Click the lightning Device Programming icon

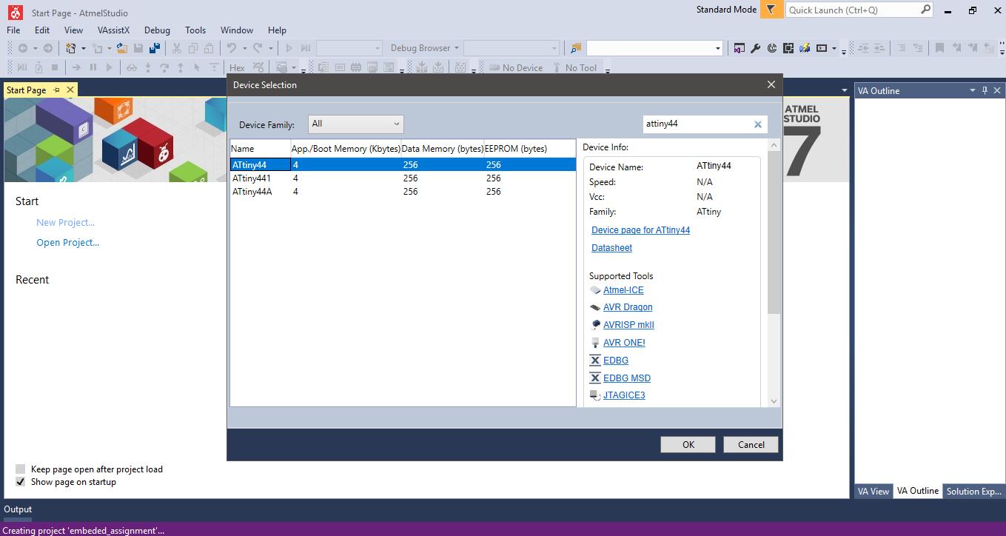[805, 48]
